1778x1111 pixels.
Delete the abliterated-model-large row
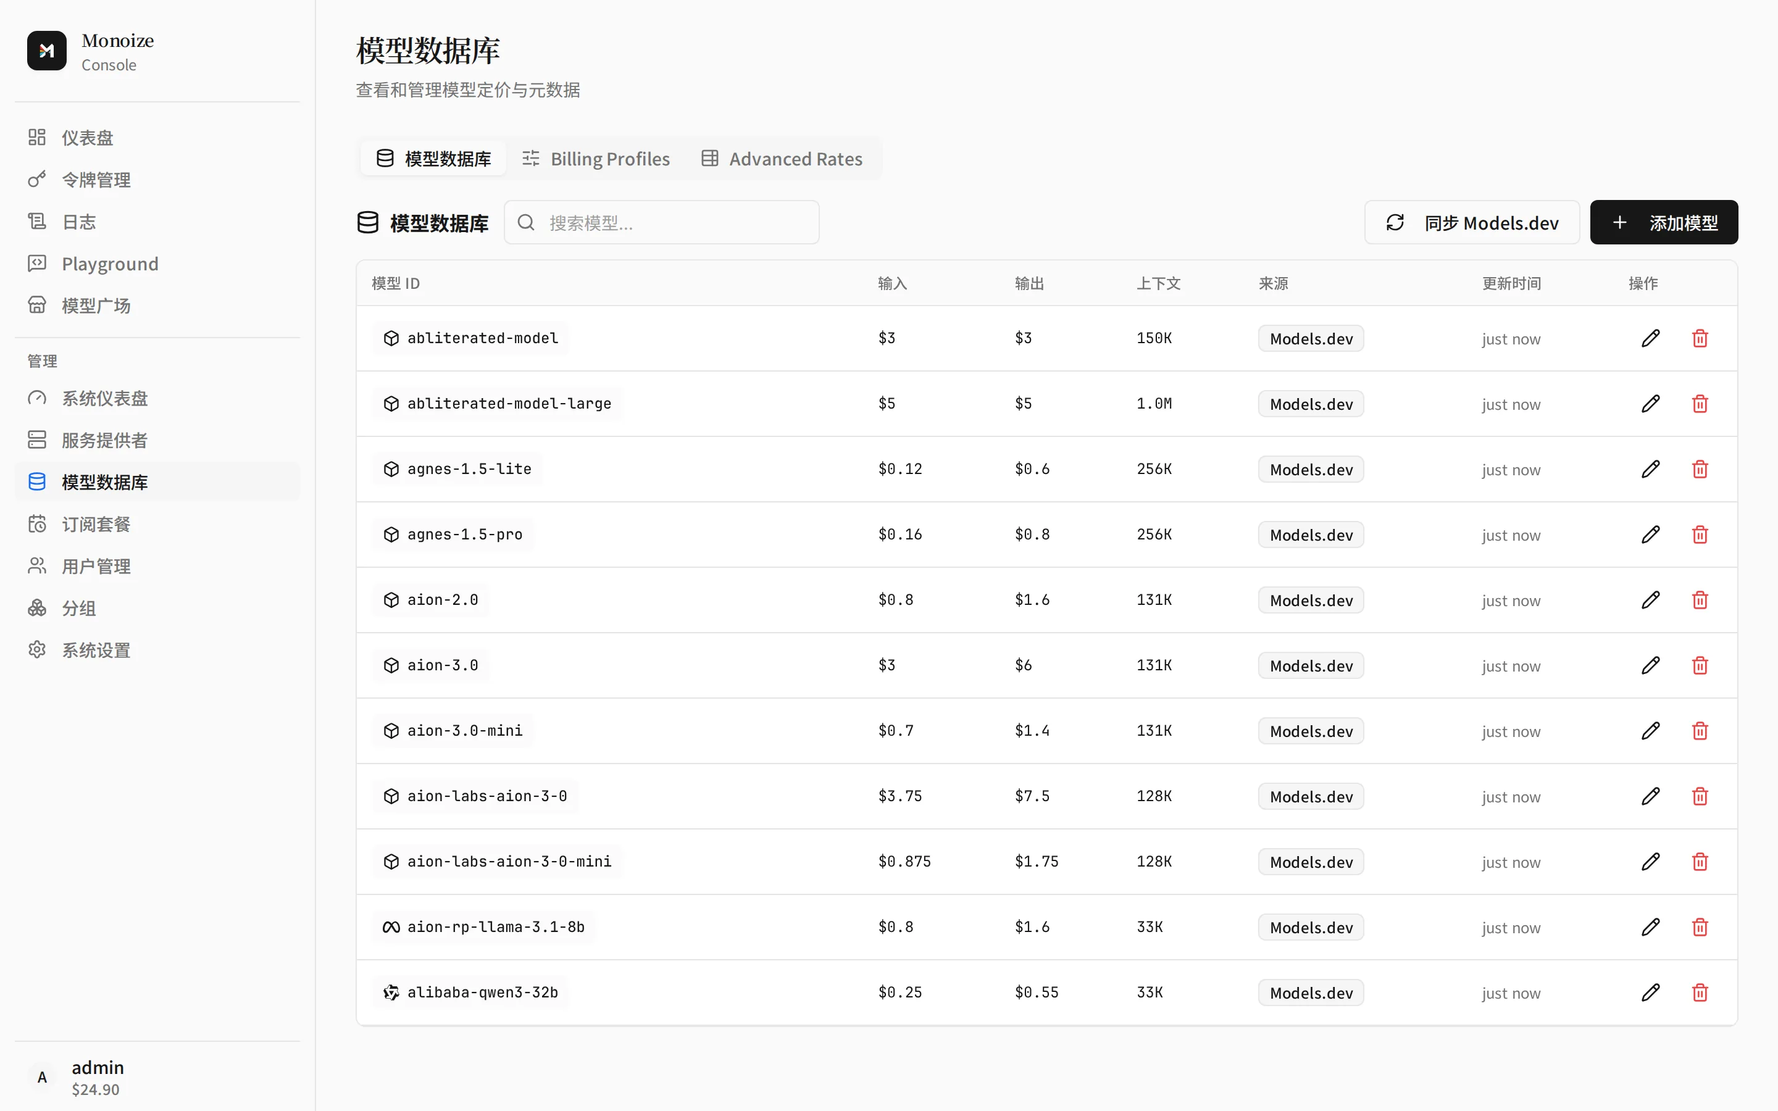tap(1700, 404)
